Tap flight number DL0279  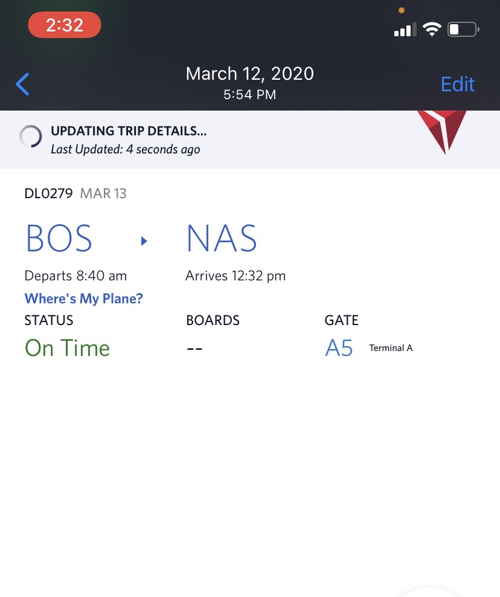click(48, 193)
